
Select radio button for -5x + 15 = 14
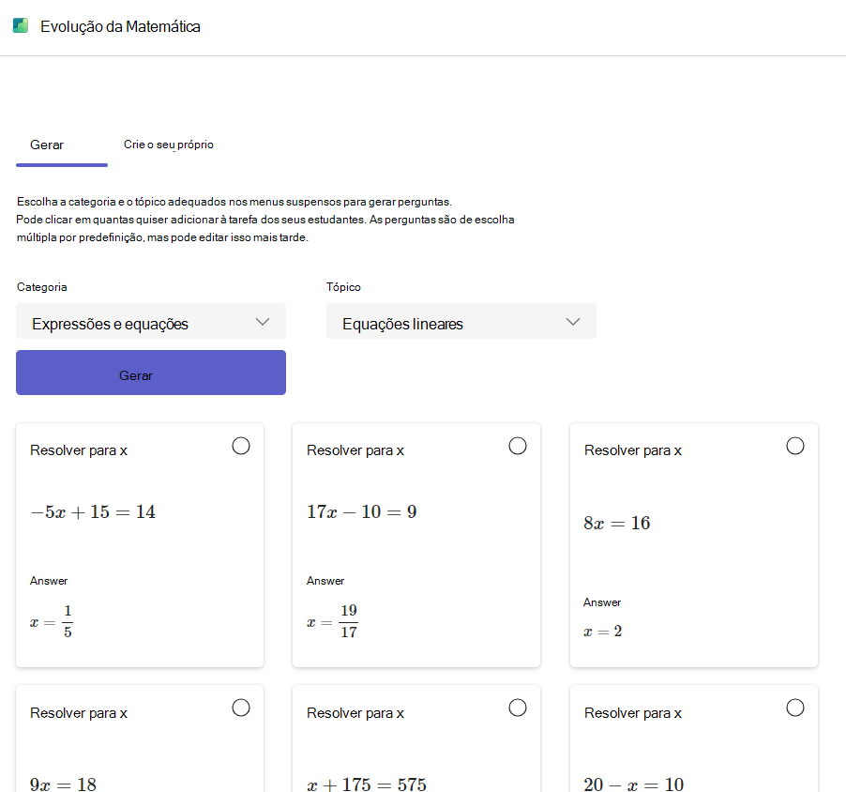pos(241,446)
